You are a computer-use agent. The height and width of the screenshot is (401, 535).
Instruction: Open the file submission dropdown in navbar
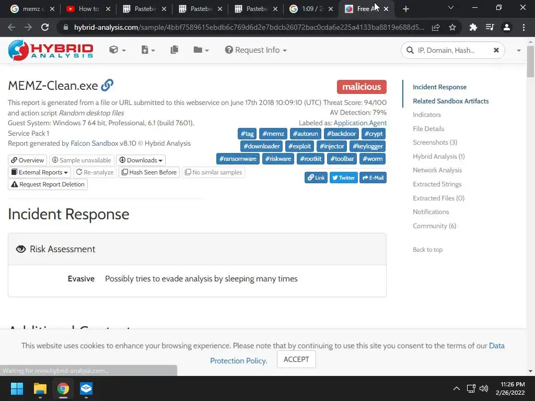tap(148, 50)
